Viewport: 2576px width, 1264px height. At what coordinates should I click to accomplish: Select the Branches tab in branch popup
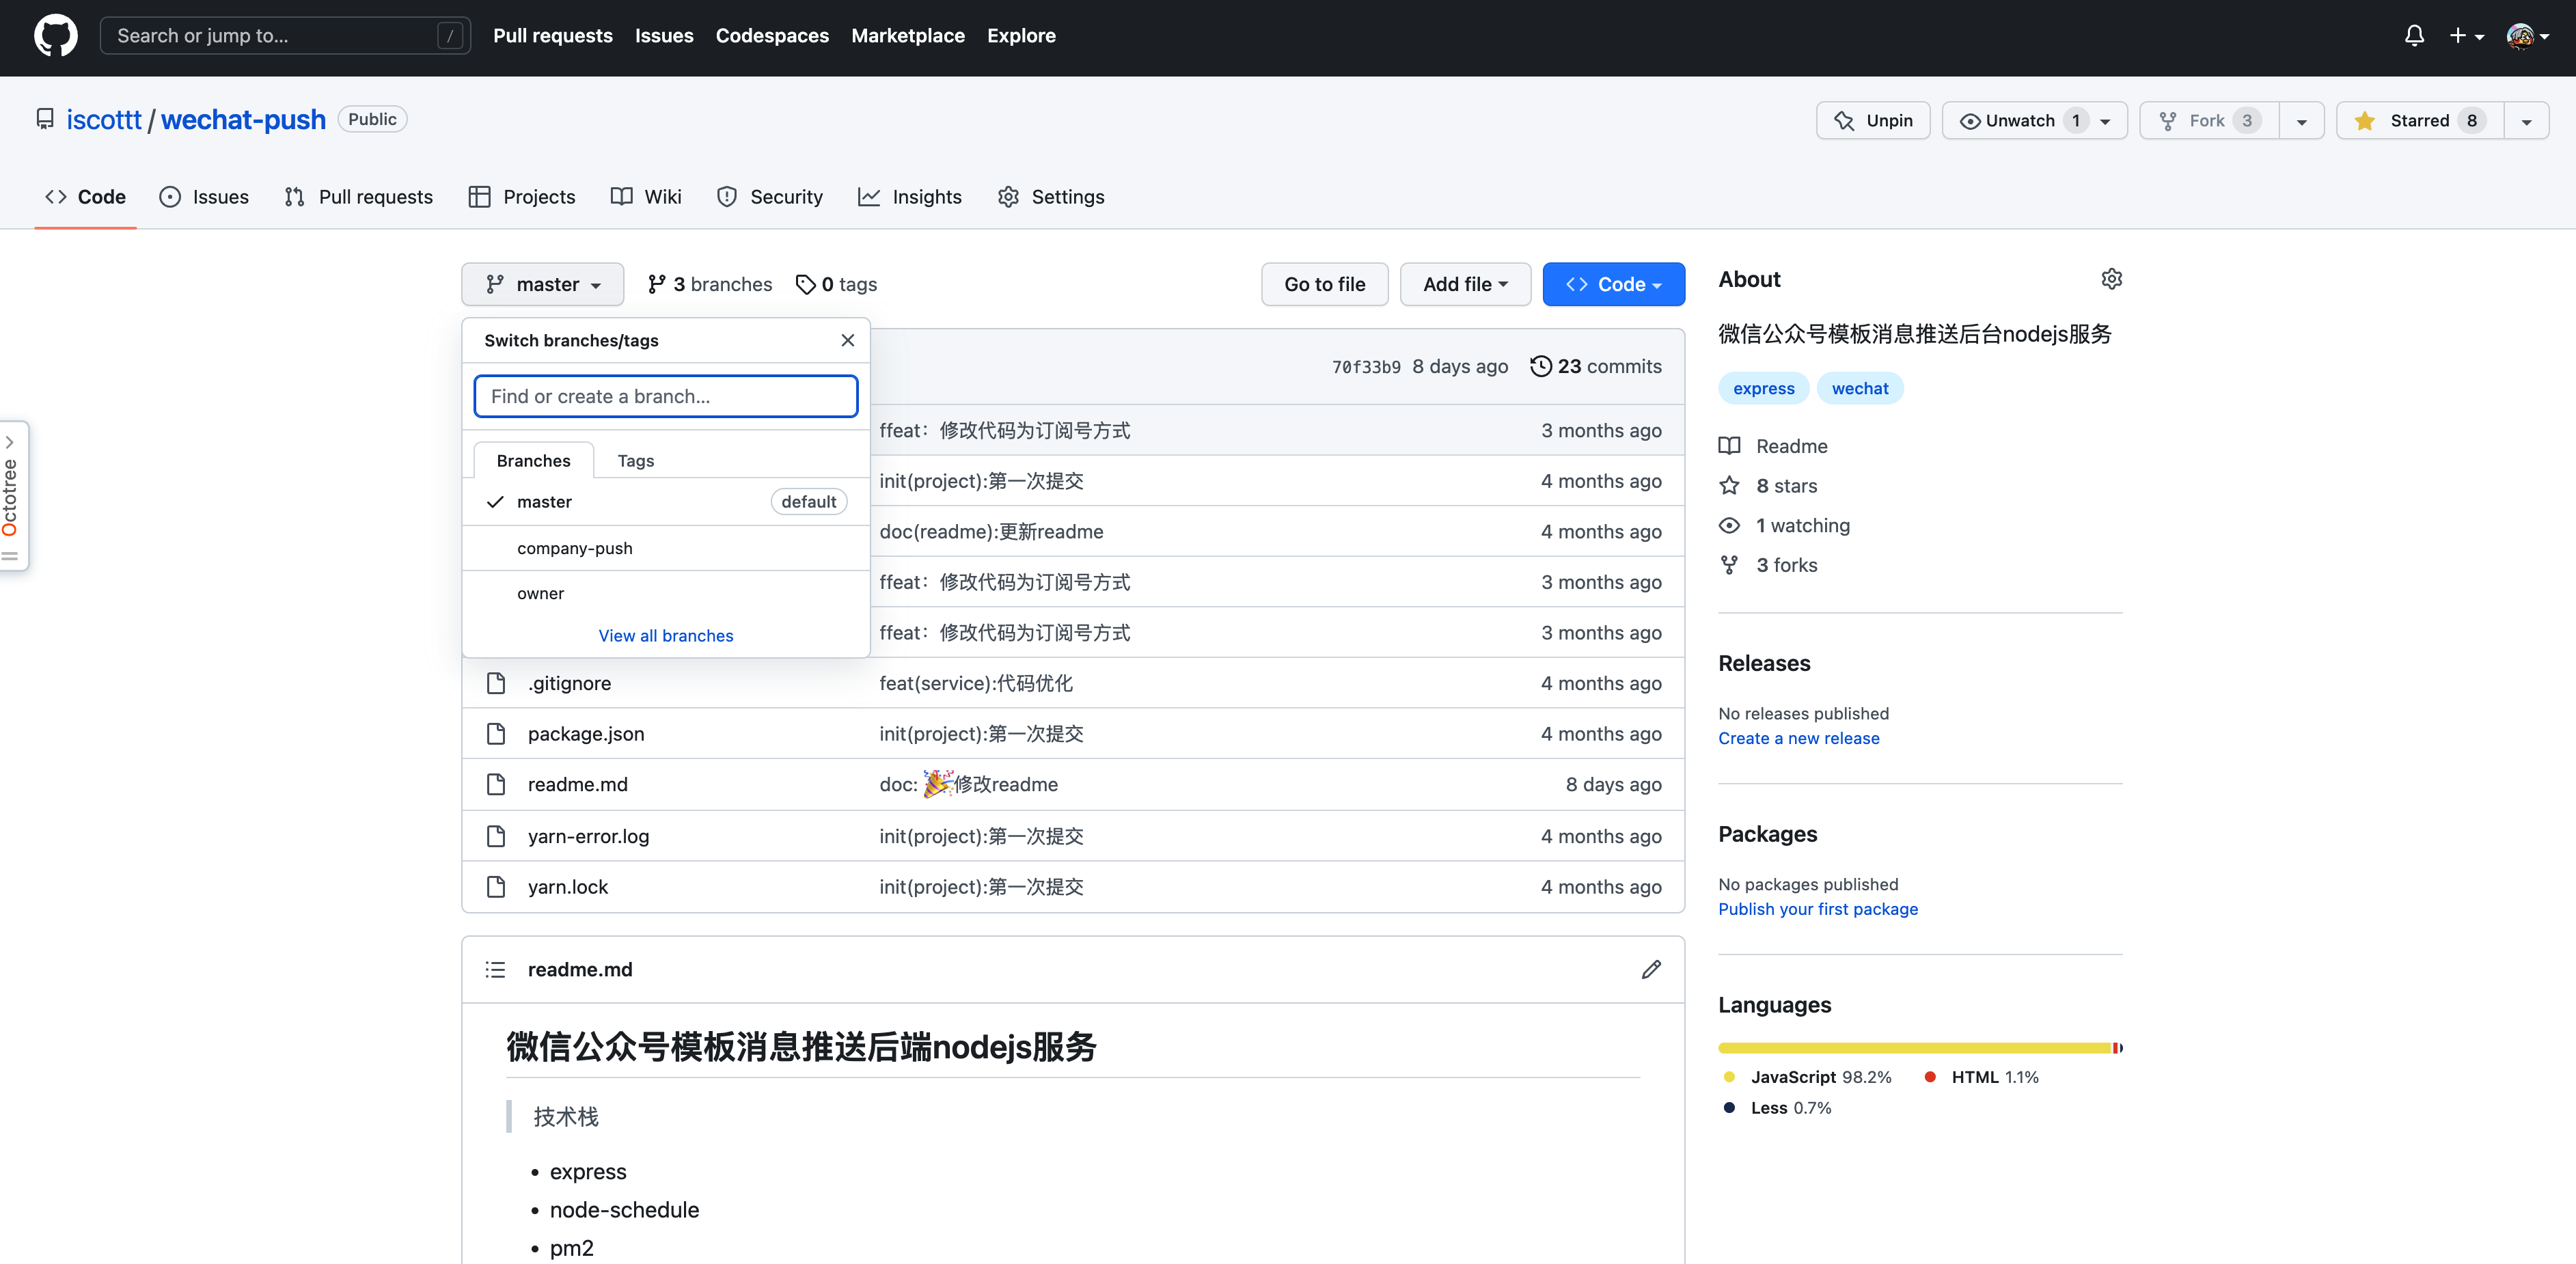(x=533, y=460)
